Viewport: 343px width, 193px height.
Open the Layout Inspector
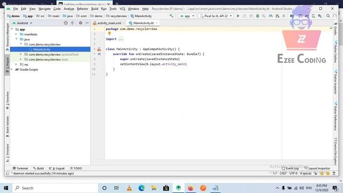(317, 168)
